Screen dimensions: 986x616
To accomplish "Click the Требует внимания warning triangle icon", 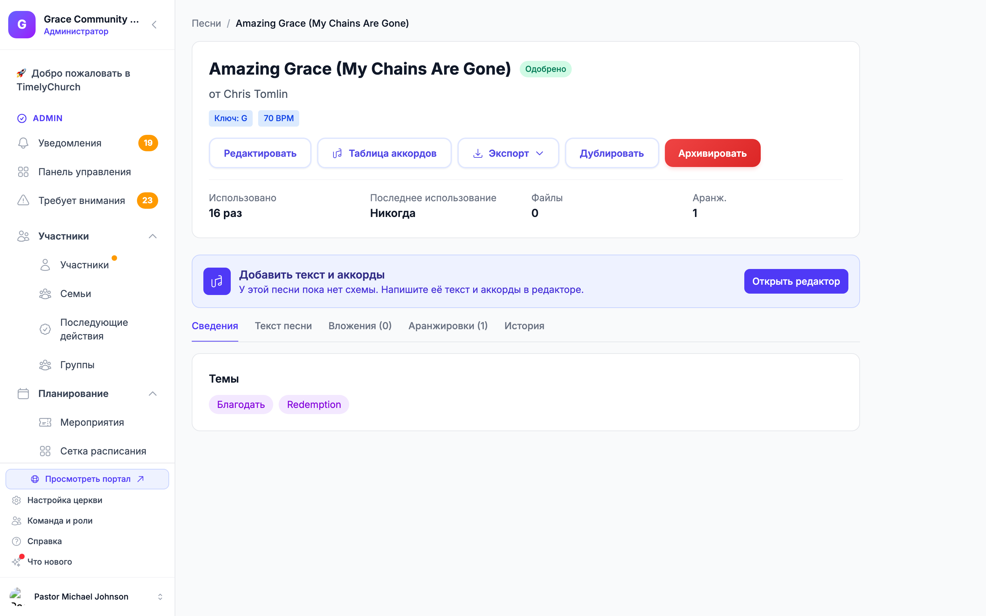I will [x=23, y=201].
